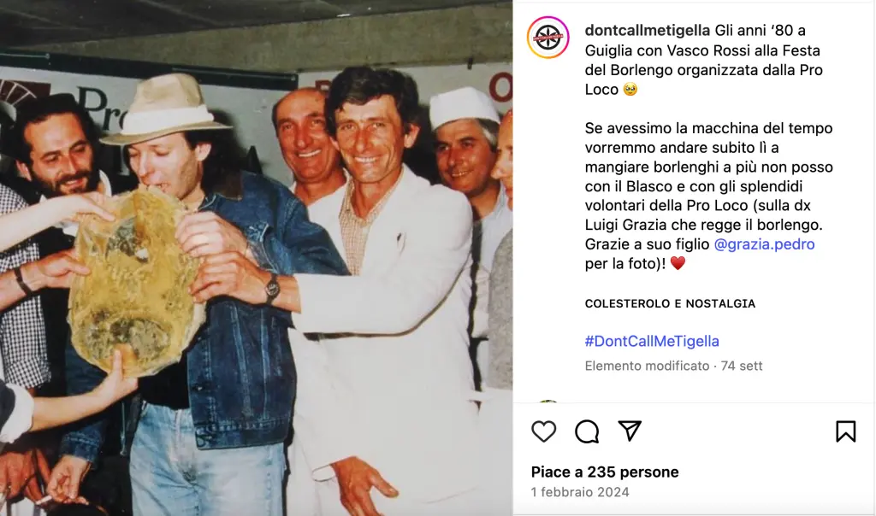
Task: Open the #DontCallMeTigella hashtag
Action: (652, 341)
